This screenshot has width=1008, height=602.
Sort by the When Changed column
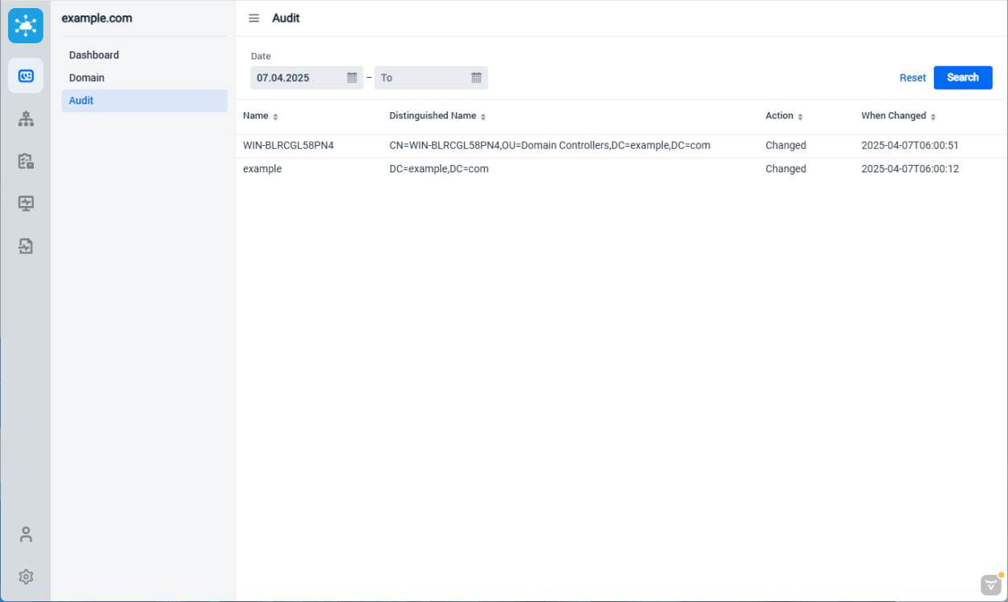pos(933,117)
